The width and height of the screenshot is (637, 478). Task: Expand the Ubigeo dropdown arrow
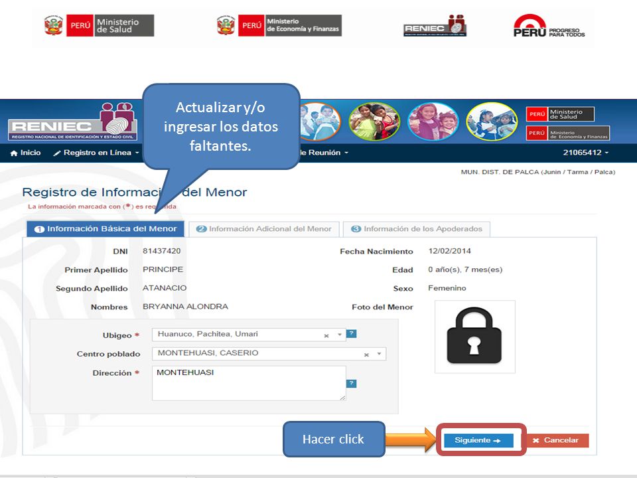pyautogui.click(x=340, y=335)
